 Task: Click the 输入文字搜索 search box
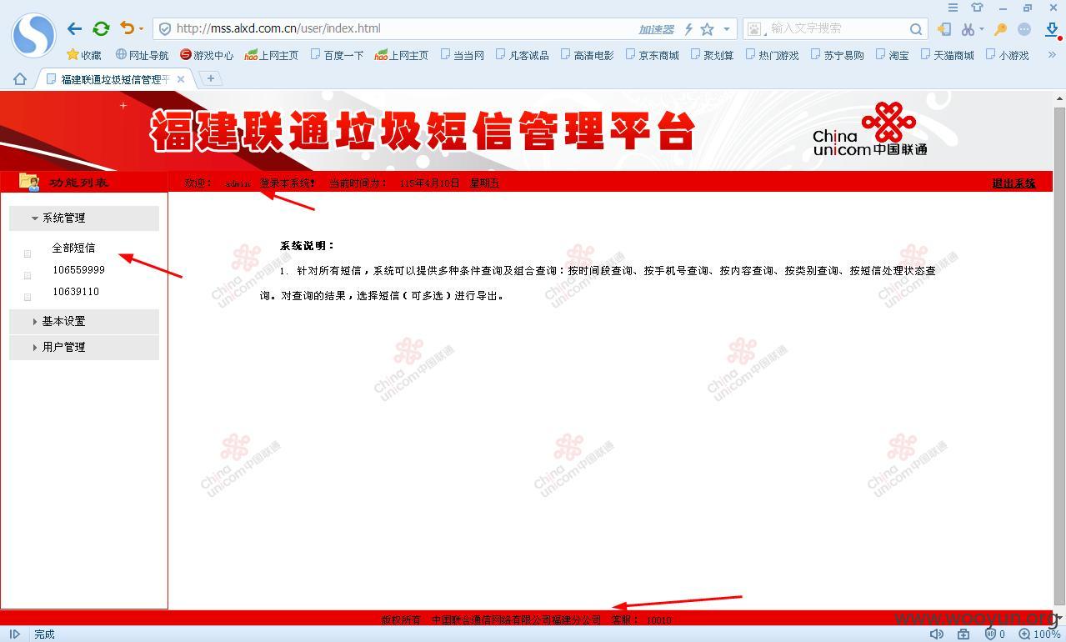pyautogui.click(x=836, y=28)
